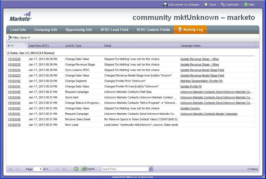266x179 pixels.
Task: Click the Auto-saved floppy disk icon
Action: click(x=165, y=5)
